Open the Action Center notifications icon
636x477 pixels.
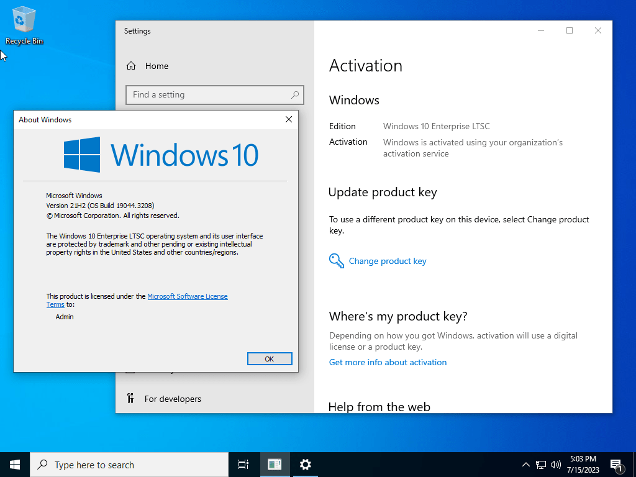click(616, 465)
